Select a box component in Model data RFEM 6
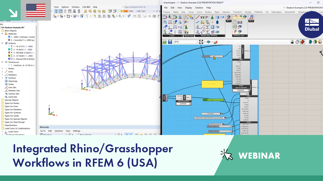Screen dimensions: 323x181 [x=217, y=17]
